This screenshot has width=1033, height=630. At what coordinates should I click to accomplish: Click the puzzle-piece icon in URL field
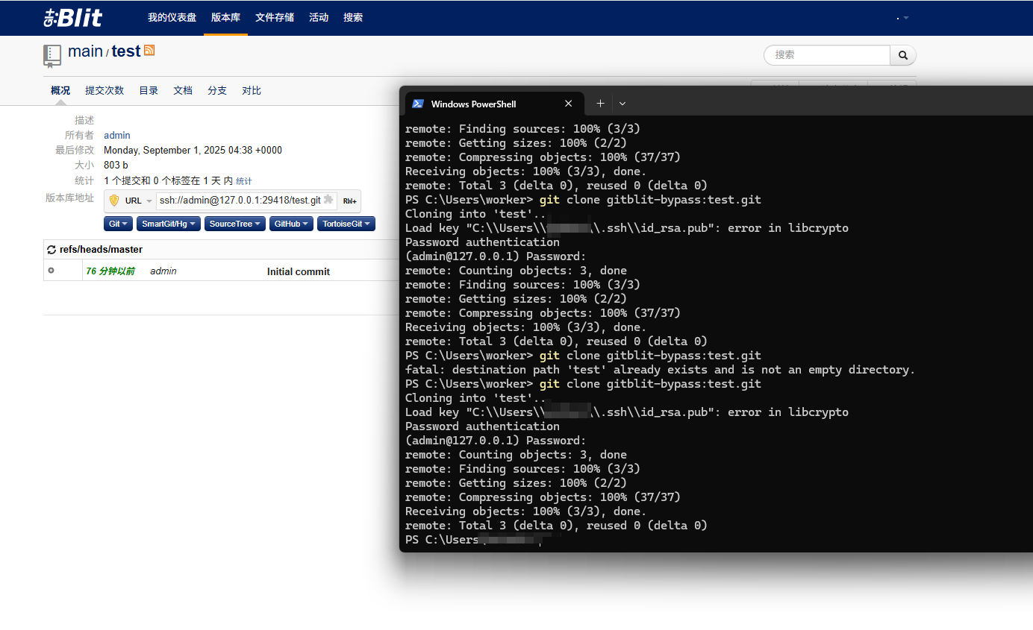tap(328, 200)
